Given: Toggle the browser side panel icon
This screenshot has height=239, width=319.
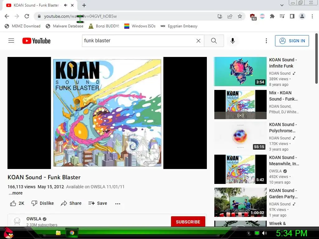Looking at the screenshot, I should point(292,16).
